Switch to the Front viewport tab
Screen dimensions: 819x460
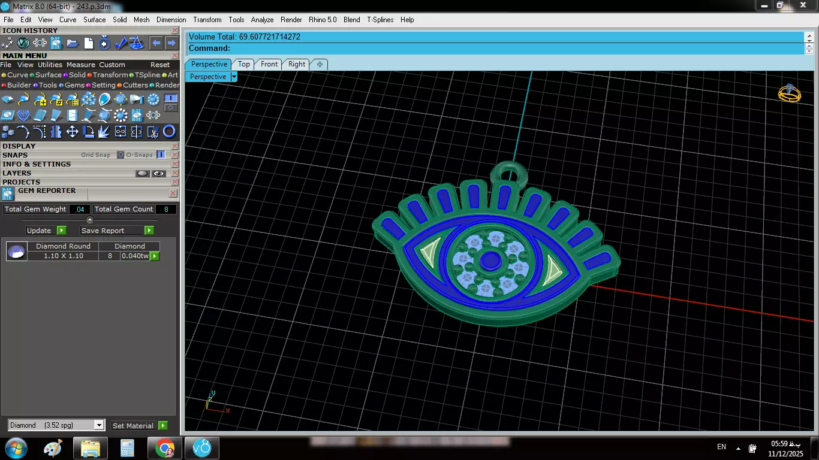pos(269,64)
